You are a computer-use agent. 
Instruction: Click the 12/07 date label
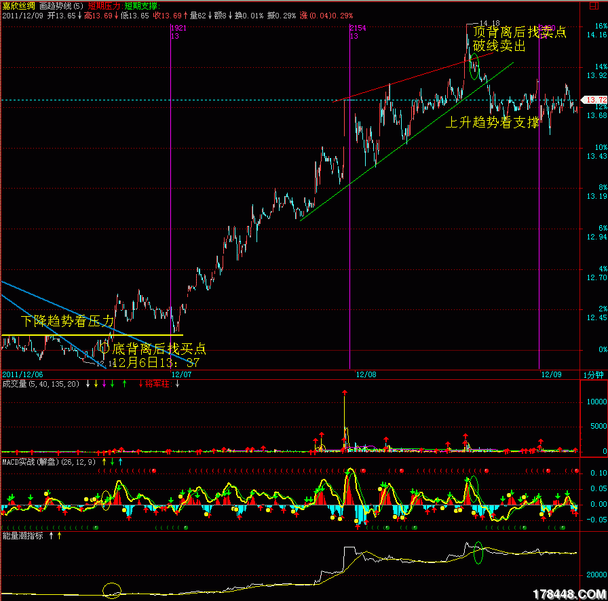point(181,374)
